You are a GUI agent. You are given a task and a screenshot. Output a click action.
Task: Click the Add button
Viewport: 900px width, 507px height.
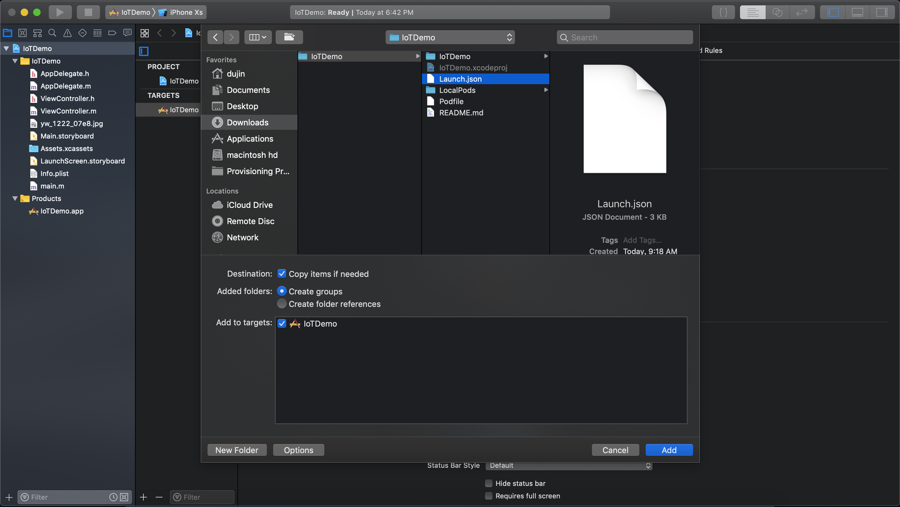click(x=669, y=450)
